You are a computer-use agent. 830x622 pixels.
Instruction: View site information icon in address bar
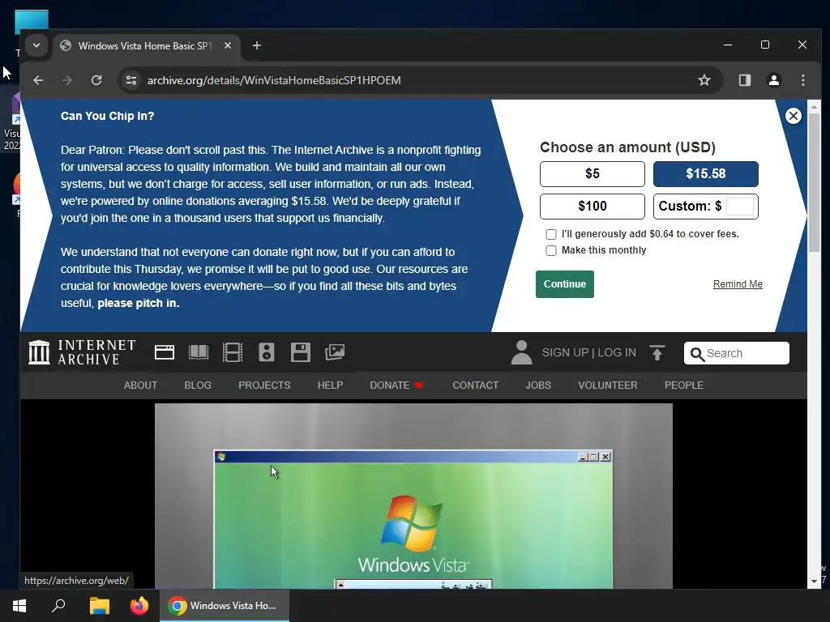130,80
